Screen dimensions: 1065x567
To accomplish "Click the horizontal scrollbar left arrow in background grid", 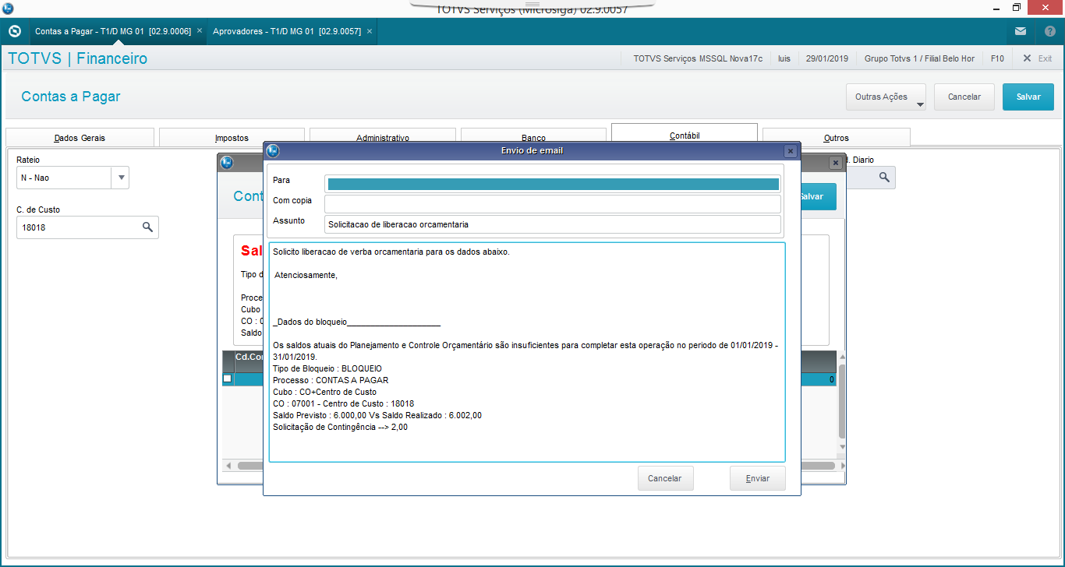I will (228, 466).
